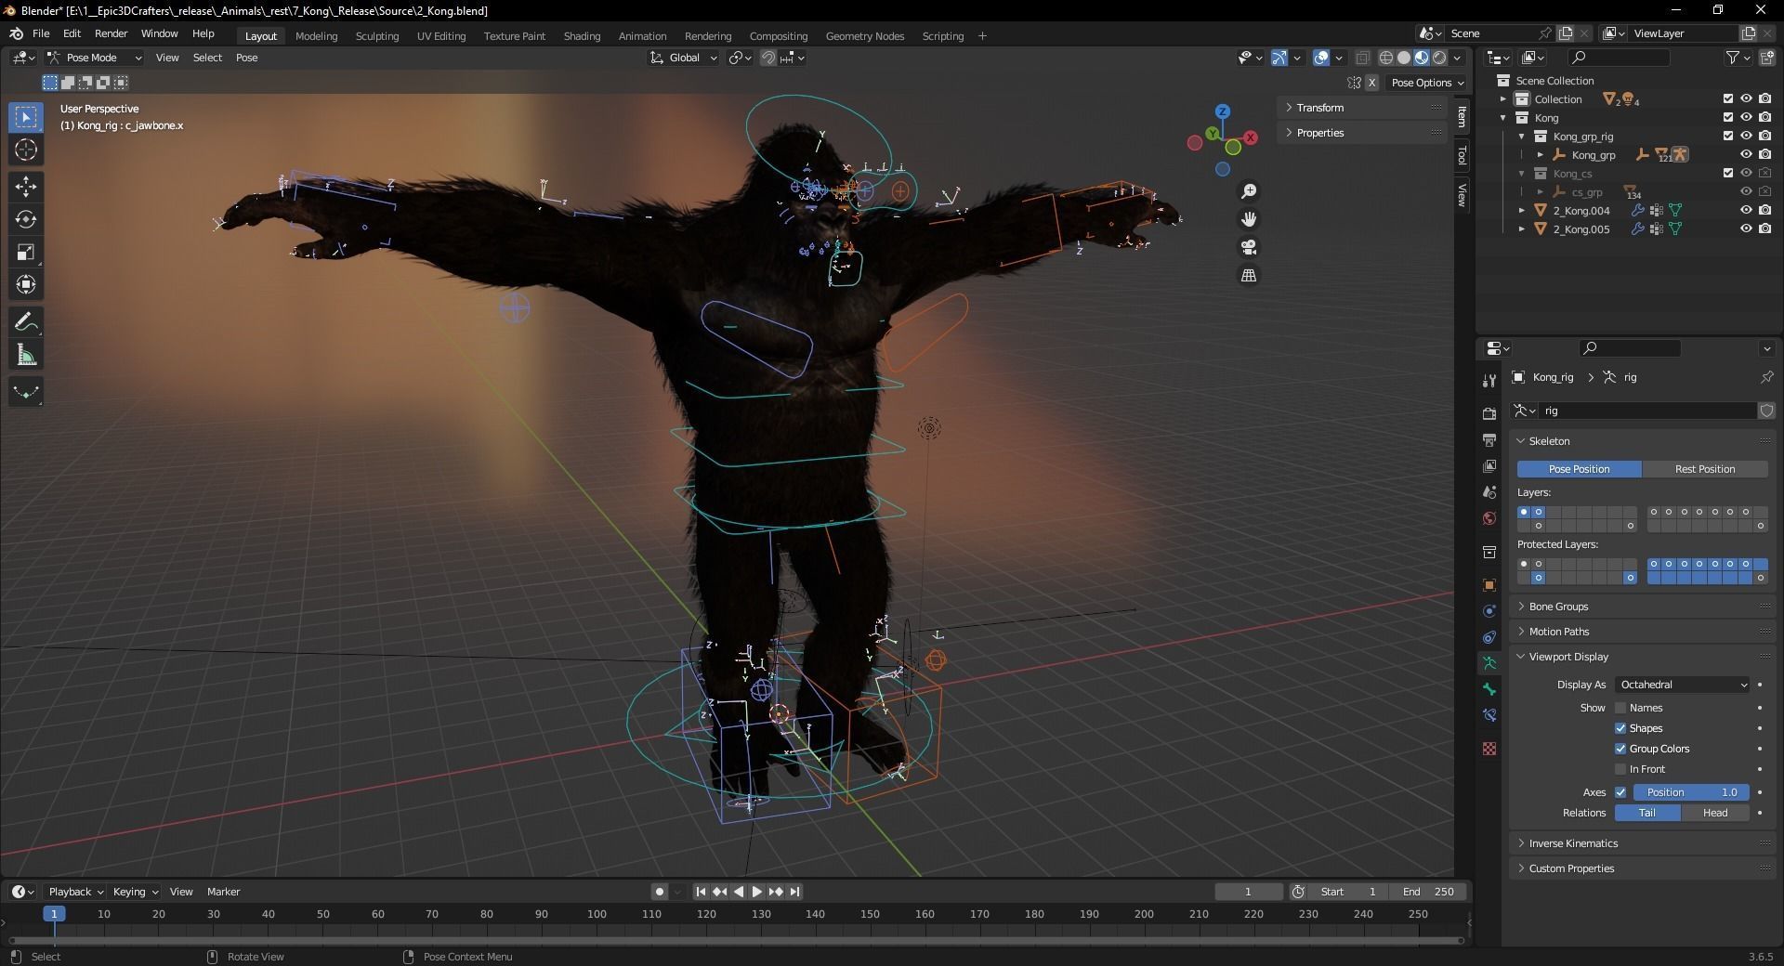Switch to the Shading workspace tab
The image size is (1784, 966).
pos(582,36)
